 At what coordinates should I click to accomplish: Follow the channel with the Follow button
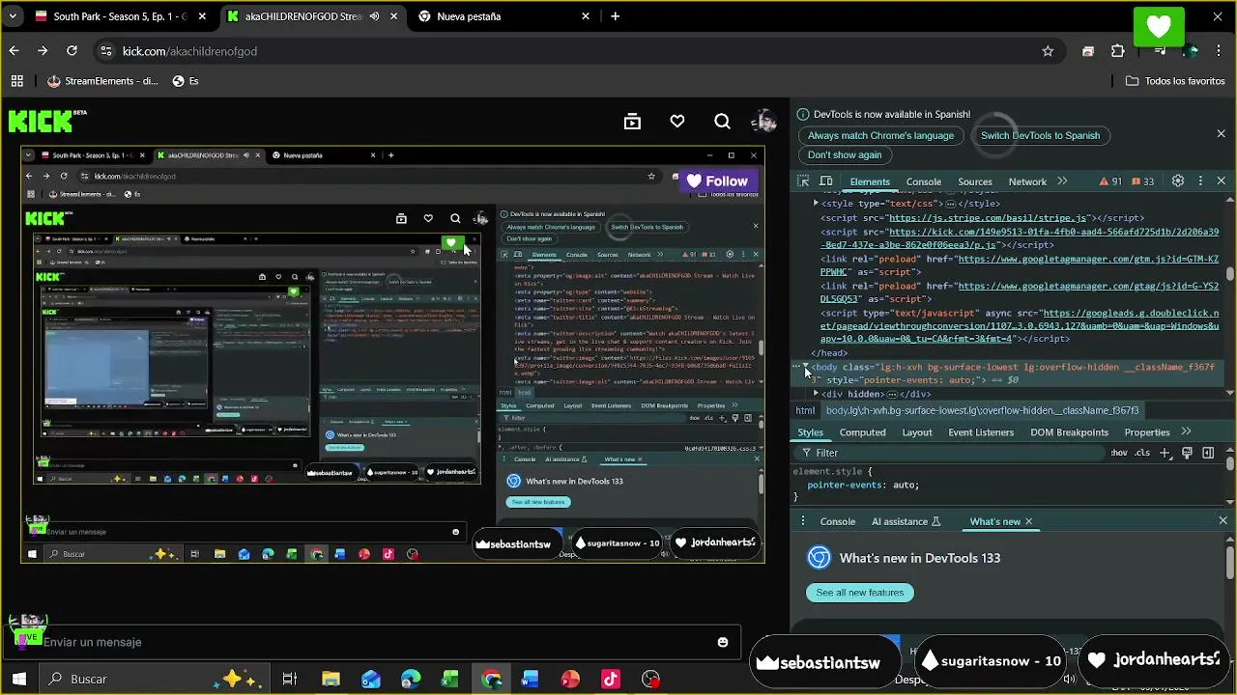click(x=717, y=181)
